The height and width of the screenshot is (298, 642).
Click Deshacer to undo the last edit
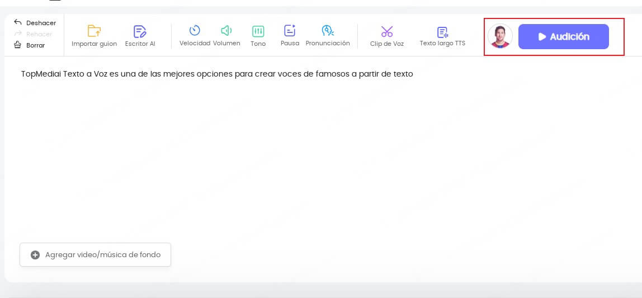click(35, 23)
